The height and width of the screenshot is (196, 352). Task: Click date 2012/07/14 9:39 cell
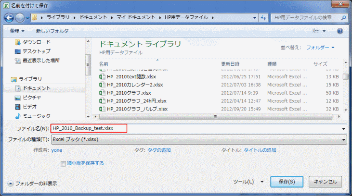pos(239,93)
